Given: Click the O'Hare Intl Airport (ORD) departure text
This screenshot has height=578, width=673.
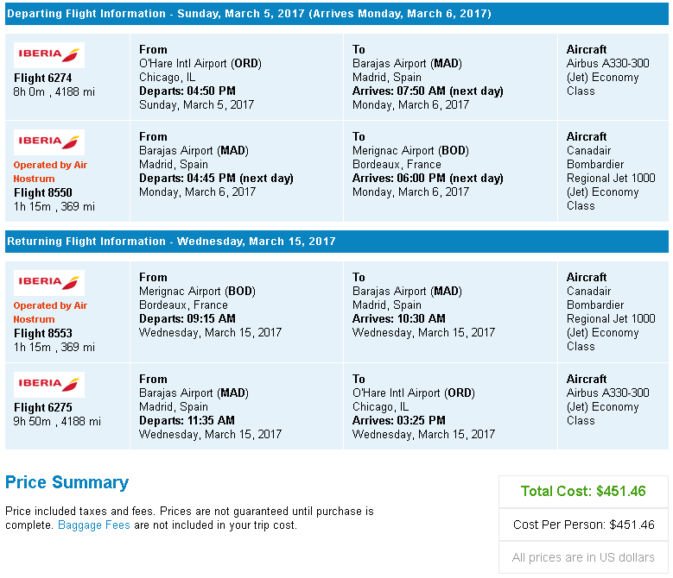Looking at the screenshot, I should (200, 64).
